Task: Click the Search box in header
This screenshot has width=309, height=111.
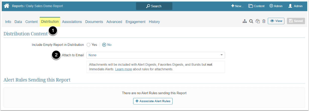Action: coord(154,6)
